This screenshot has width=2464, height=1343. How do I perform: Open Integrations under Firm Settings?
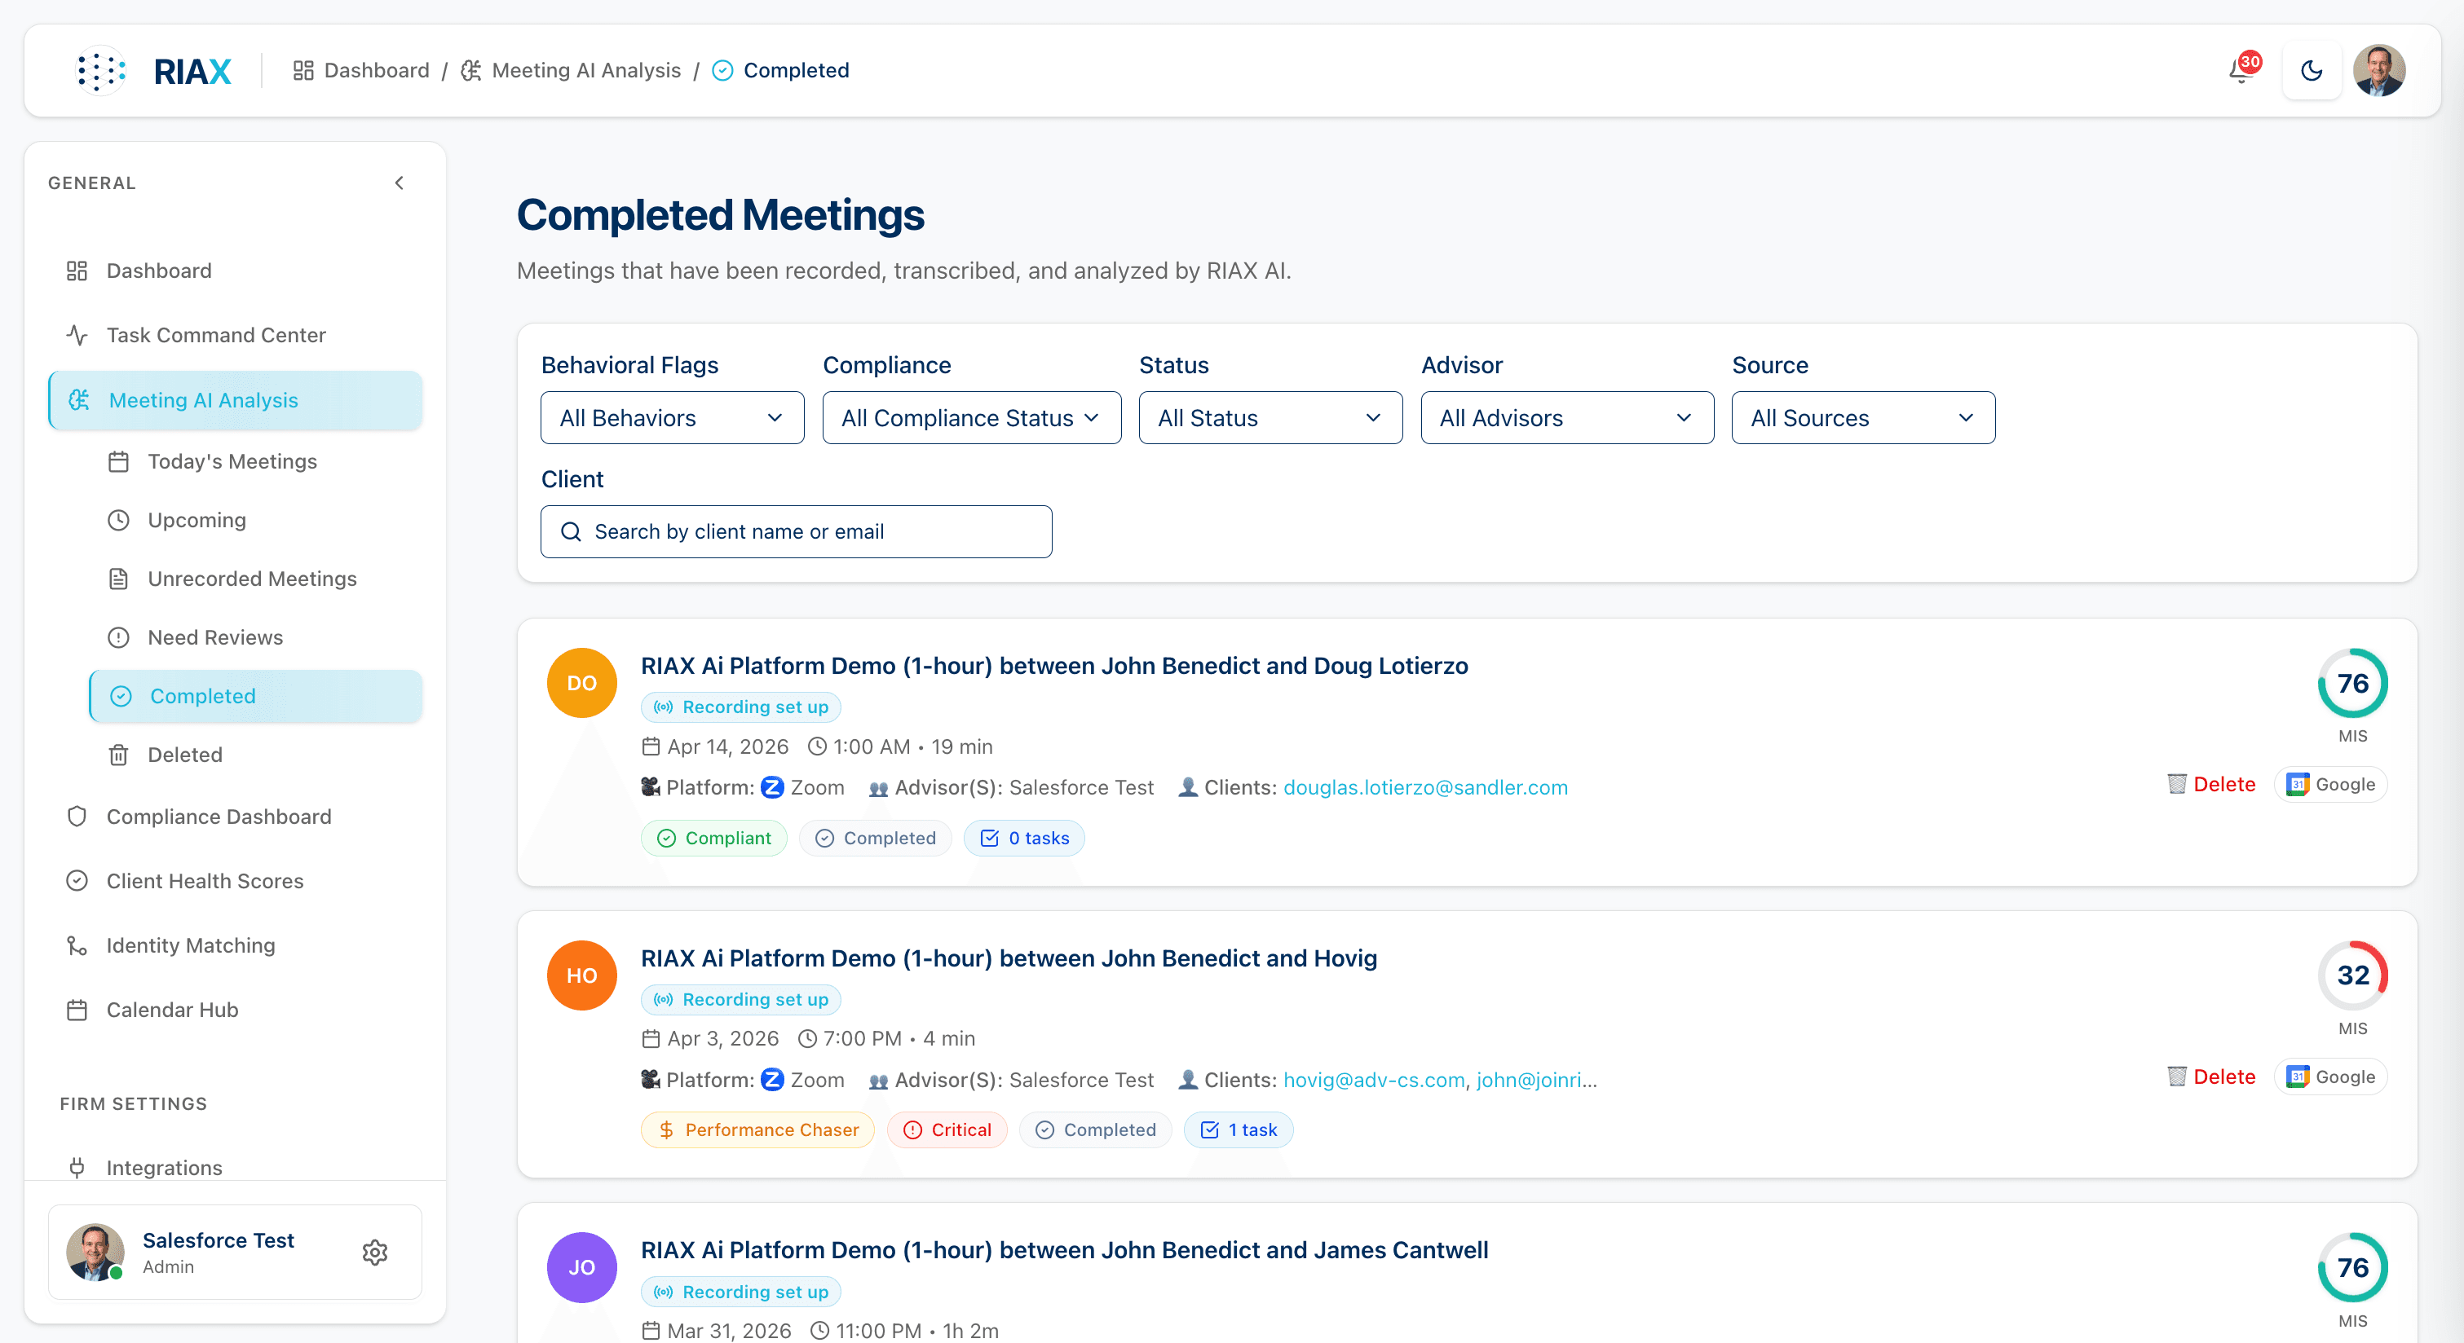click(236, 1167)
